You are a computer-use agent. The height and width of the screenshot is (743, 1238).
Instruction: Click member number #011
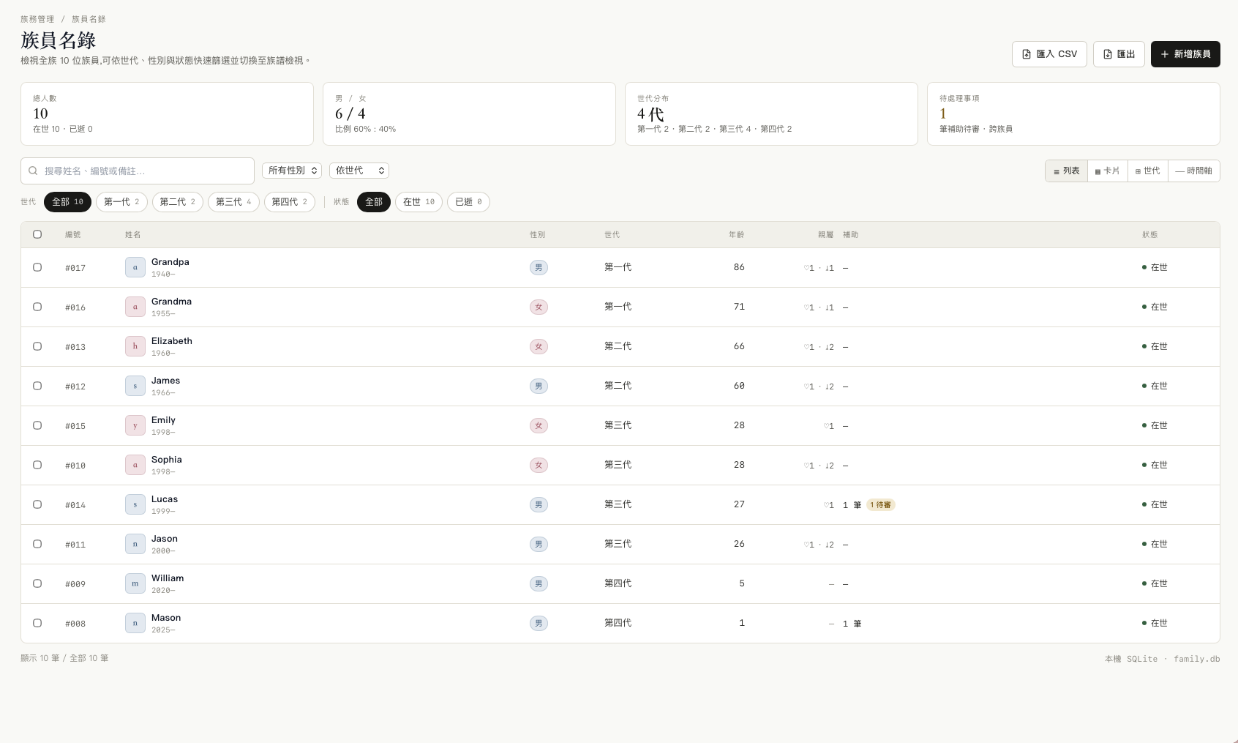[x=75, y=545]
